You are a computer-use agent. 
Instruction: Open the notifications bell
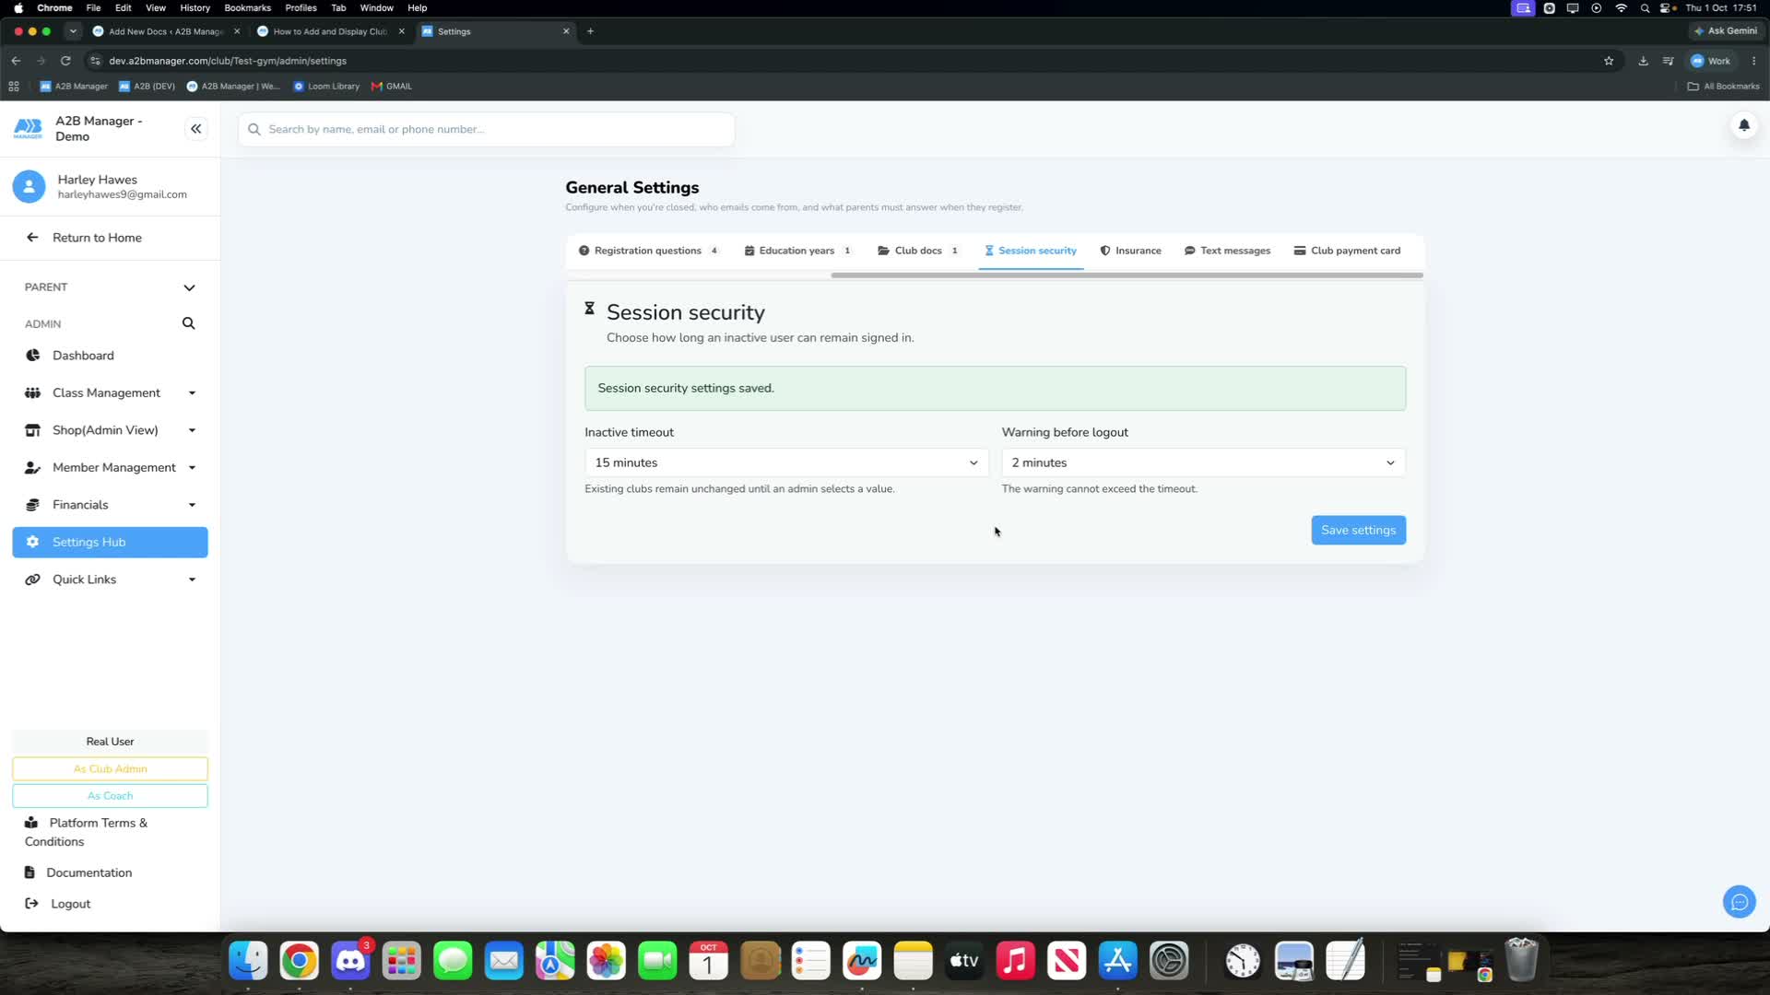coord(1743,125)
